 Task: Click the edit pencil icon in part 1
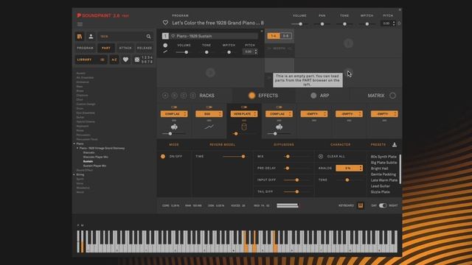(165, 52)
